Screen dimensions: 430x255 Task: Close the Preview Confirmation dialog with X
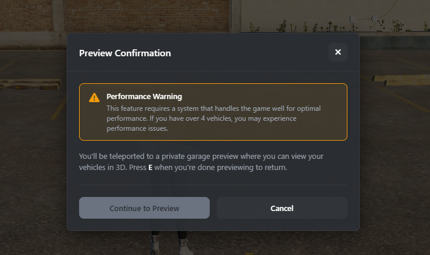tap(338, 52)
